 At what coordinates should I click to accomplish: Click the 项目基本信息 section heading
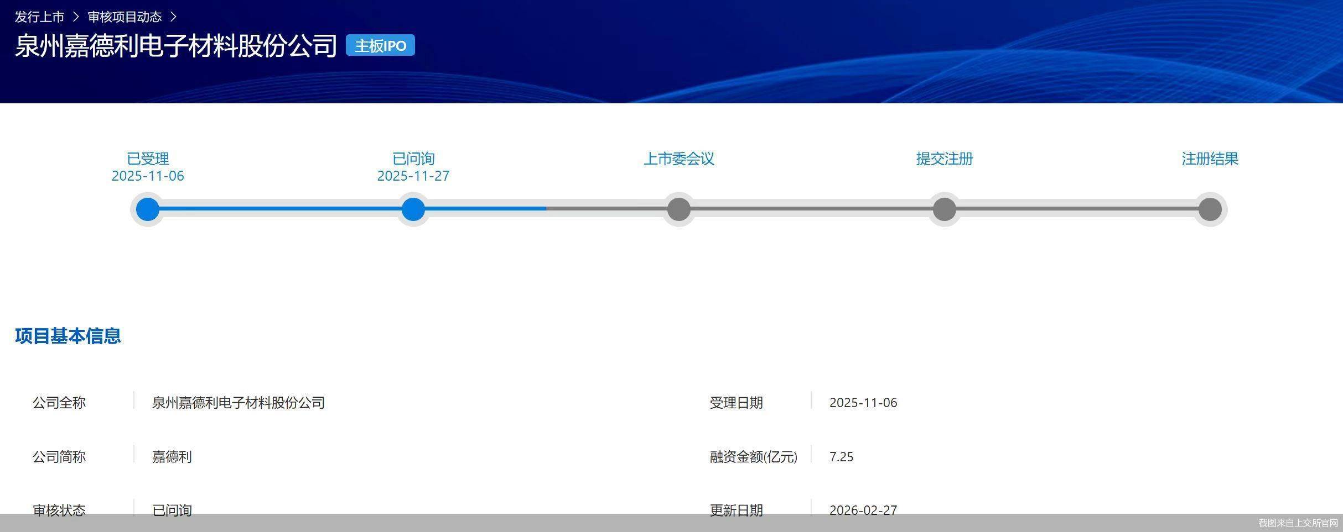tap(68, 336)
